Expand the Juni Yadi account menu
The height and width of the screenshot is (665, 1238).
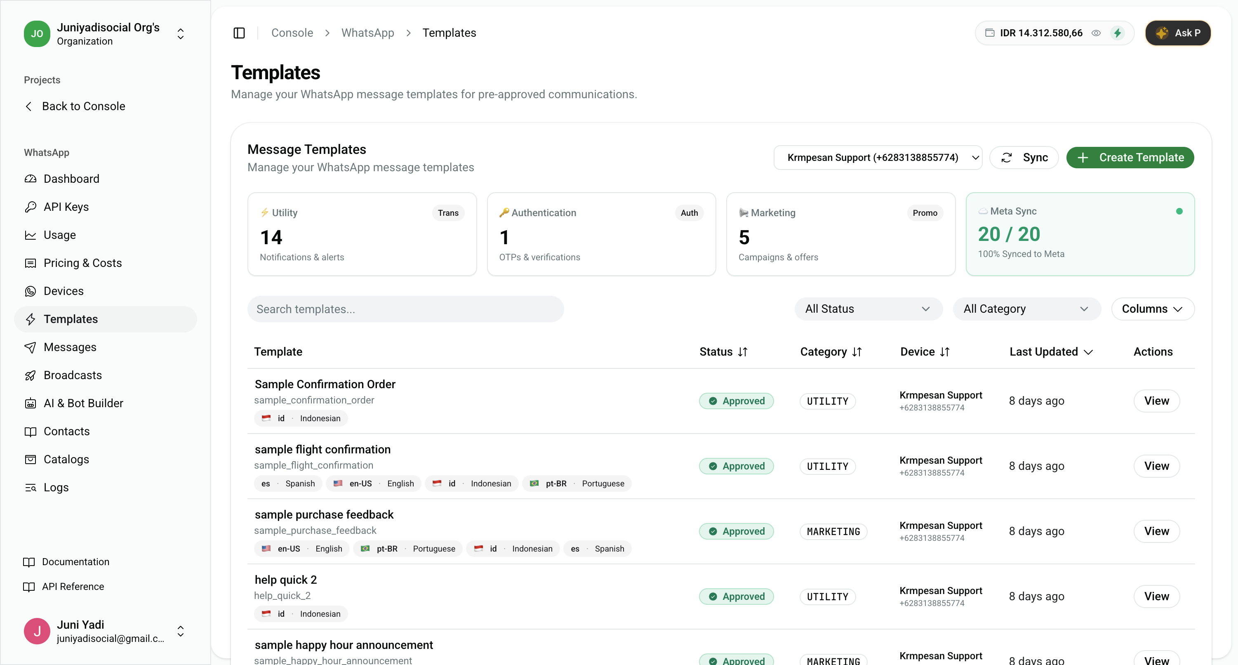[x=181, y=631]
